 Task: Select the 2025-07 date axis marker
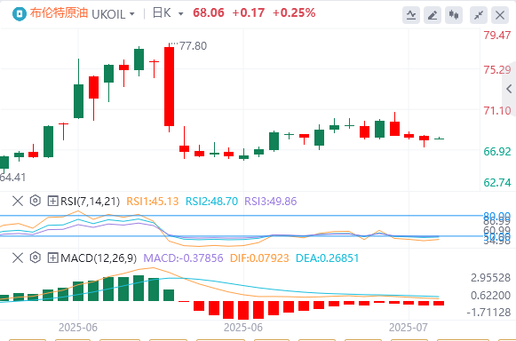[408, 328]
